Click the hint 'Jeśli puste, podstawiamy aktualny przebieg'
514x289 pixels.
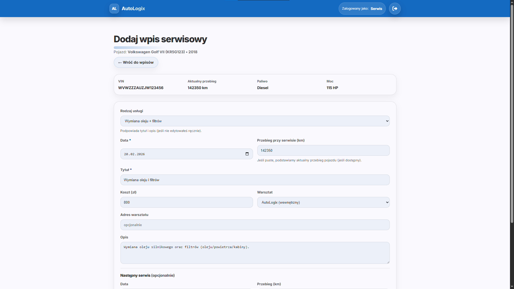[309, 160]
